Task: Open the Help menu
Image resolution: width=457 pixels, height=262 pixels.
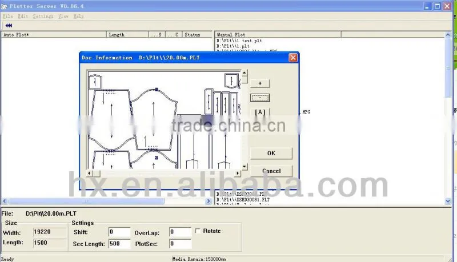Action: click(78, 17)
